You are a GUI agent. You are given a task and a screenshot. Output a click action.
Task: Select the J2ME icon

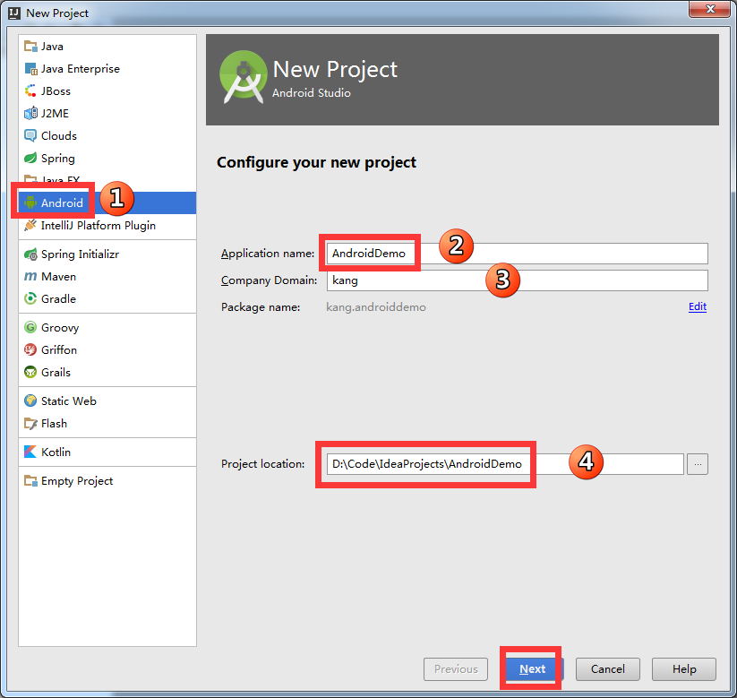point(30,114)
